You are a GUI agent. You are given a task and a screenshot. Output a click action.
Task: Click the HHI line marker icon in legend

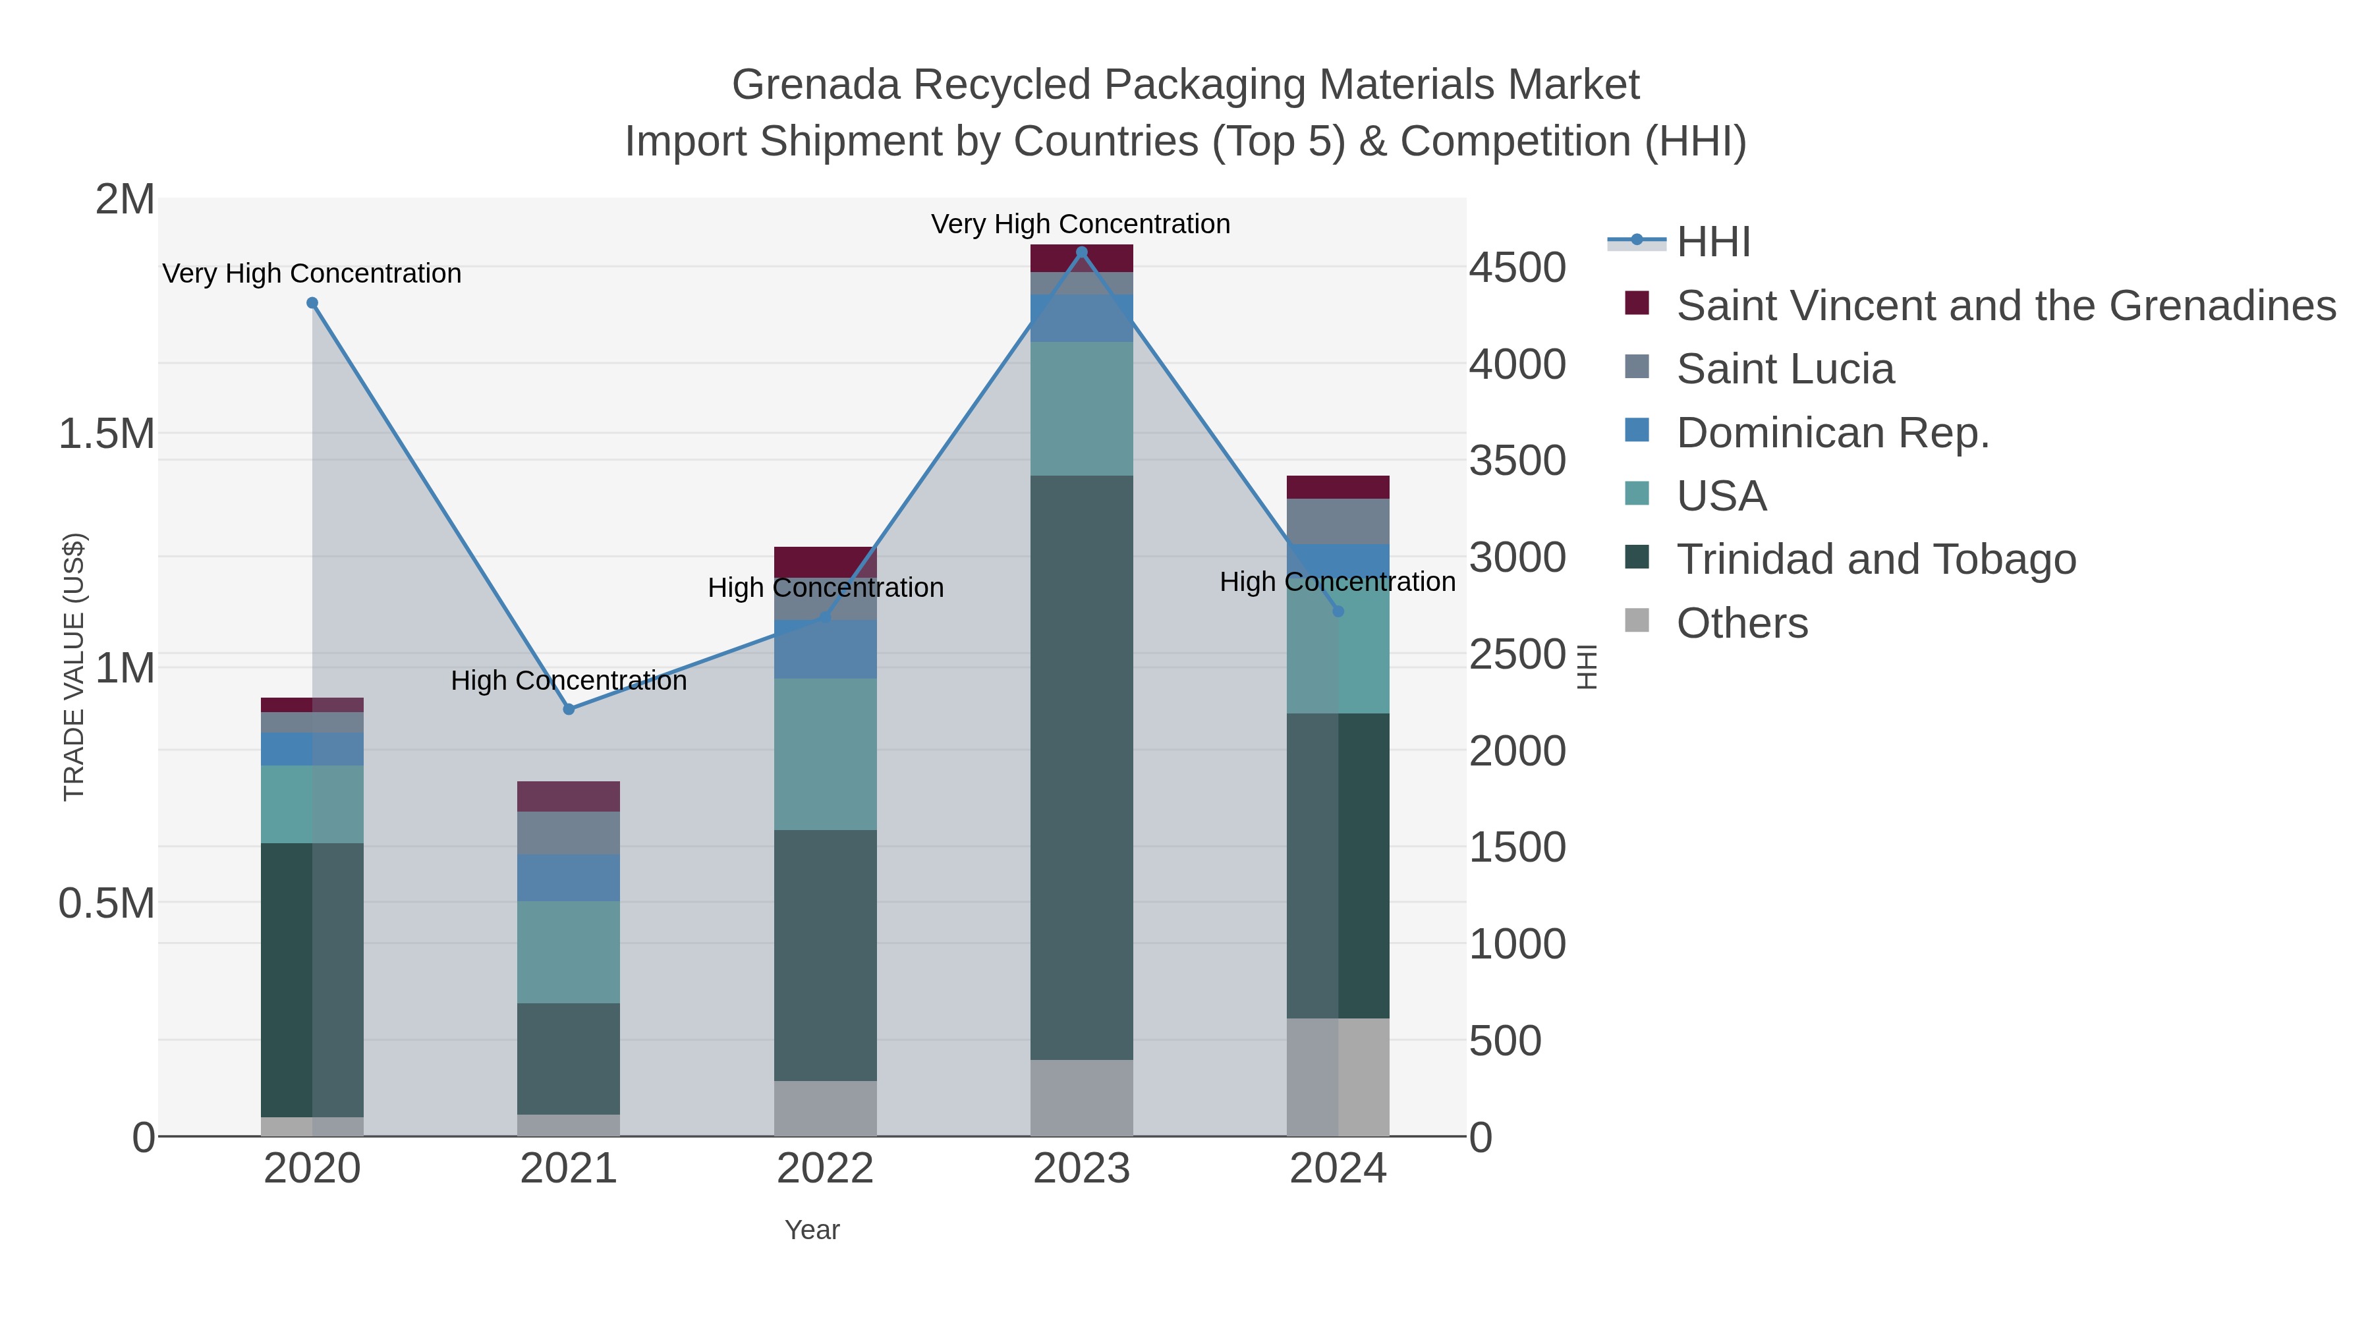click(1637, 240)
